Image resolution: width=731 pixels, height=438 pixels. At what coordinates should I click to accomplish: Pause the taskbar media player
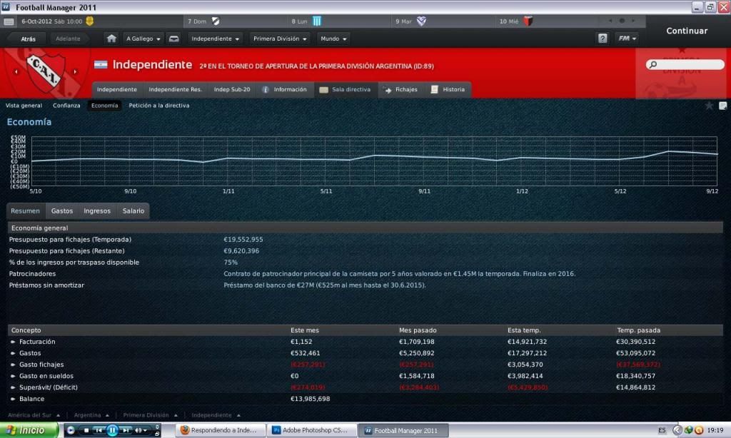112,430
